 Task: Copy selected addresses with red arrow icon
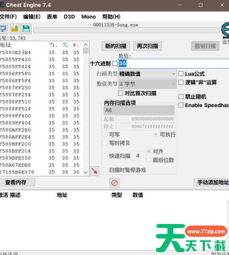pyautogui.click(x=94, y=171)
